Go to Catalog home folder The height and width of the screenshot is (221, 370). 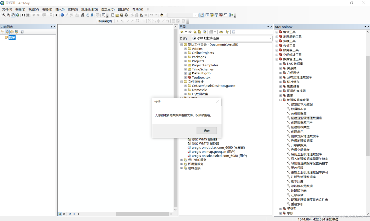[x=199, y=32]
